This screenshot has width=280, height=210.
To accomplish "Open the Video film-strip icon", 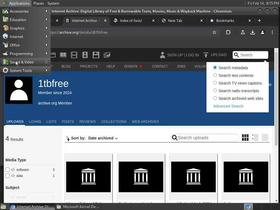I will pyautogui.click(x=74, y=55).
